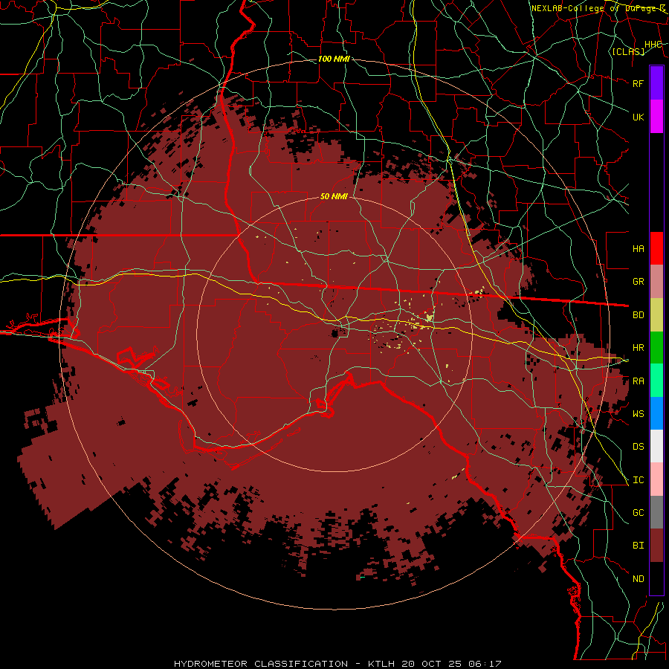The width and height of the screenshot is (669, 669).
Task: Click the RA legend label
Action: pos(639,381)
